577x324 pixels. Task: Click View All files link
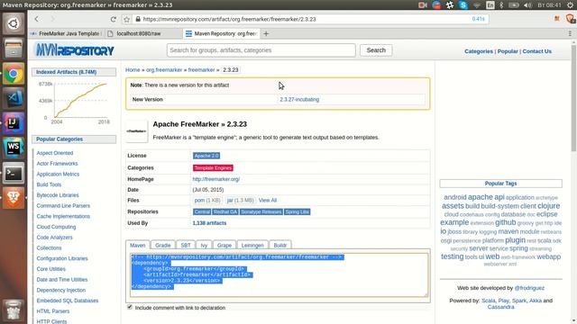(268, 200)
